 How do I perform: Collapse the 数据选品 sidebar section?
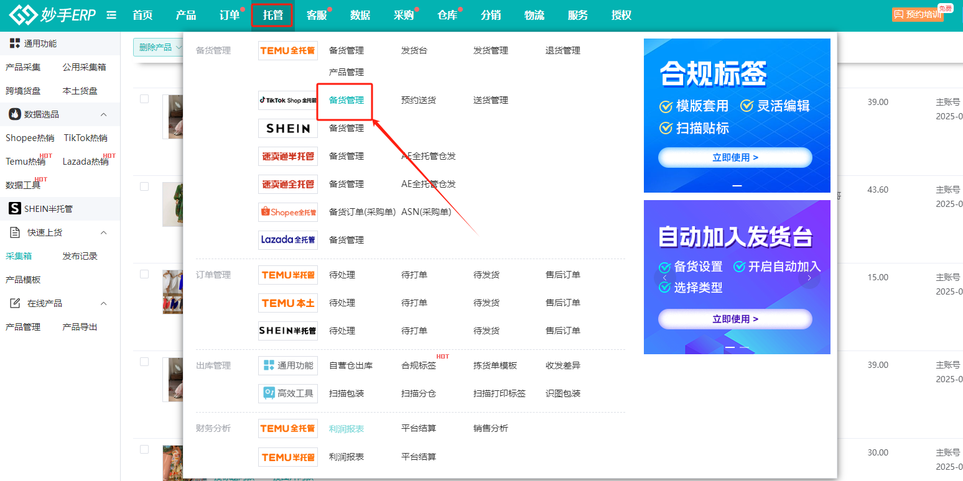click(104, 114)
